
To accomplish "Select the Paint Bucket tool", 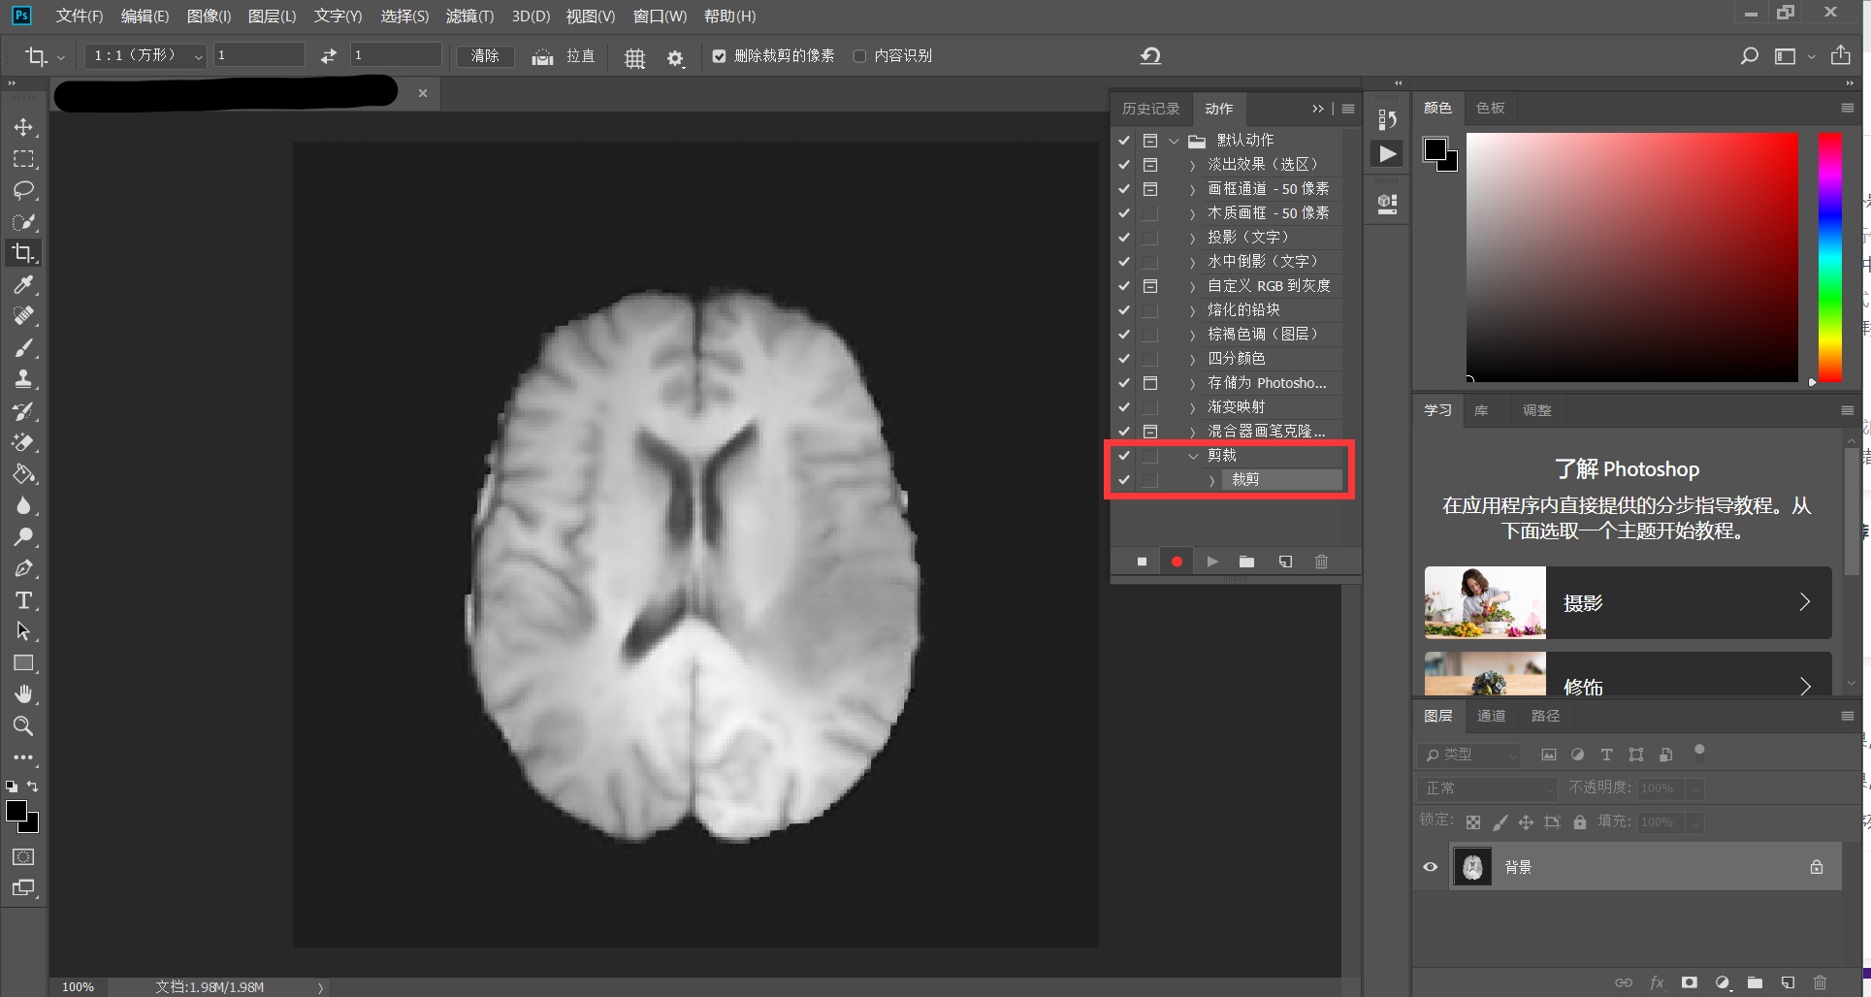I will click(x=23, y=474).
